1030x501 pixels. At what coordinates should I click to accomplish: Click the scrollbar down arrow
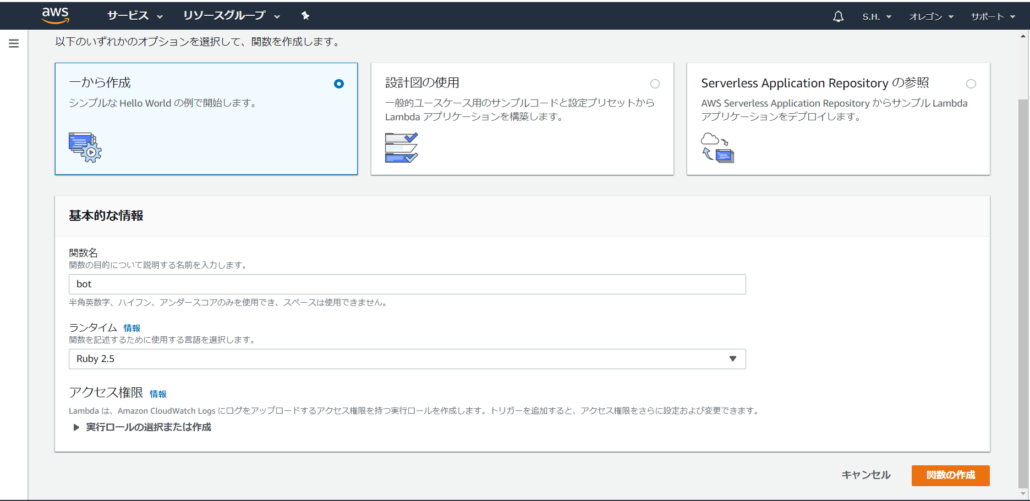coord(1023,494)
